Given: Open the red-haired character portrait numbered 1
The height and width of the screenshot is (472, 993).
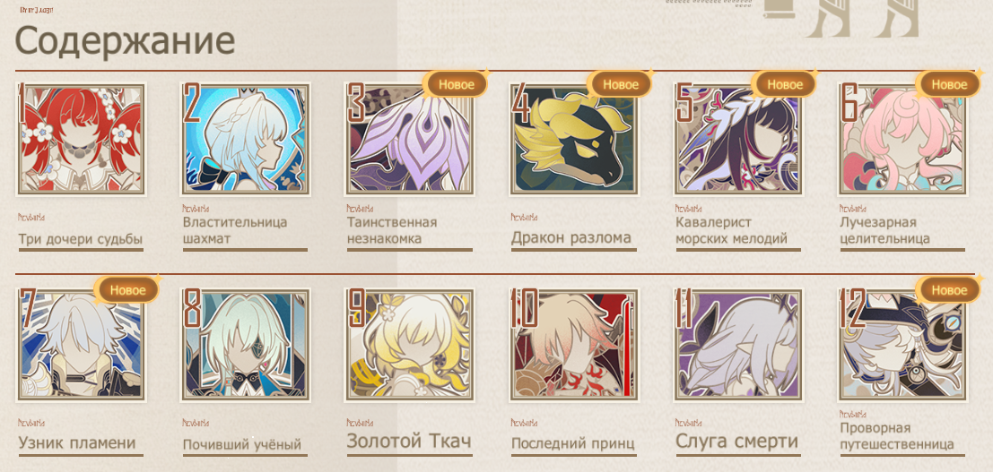Looking at the screenshot, I should click(81, 139).
